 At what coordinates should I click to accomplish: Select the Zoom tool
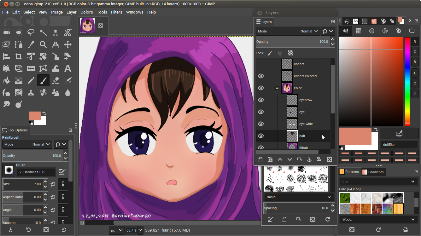pyautogui.click(x=43, y=44)
